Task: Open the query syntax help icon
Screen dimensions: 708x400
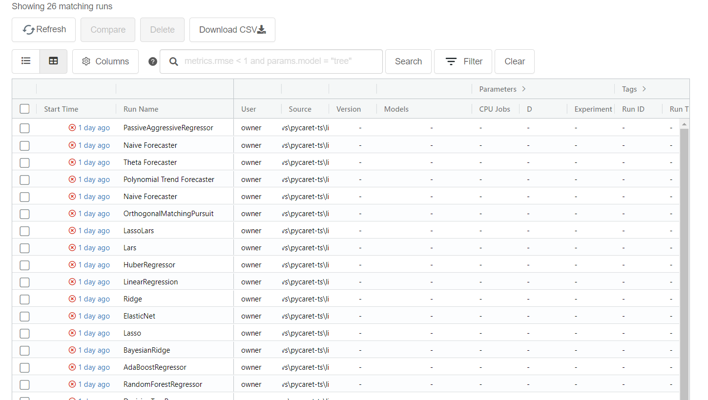Action: click(152, 61)
